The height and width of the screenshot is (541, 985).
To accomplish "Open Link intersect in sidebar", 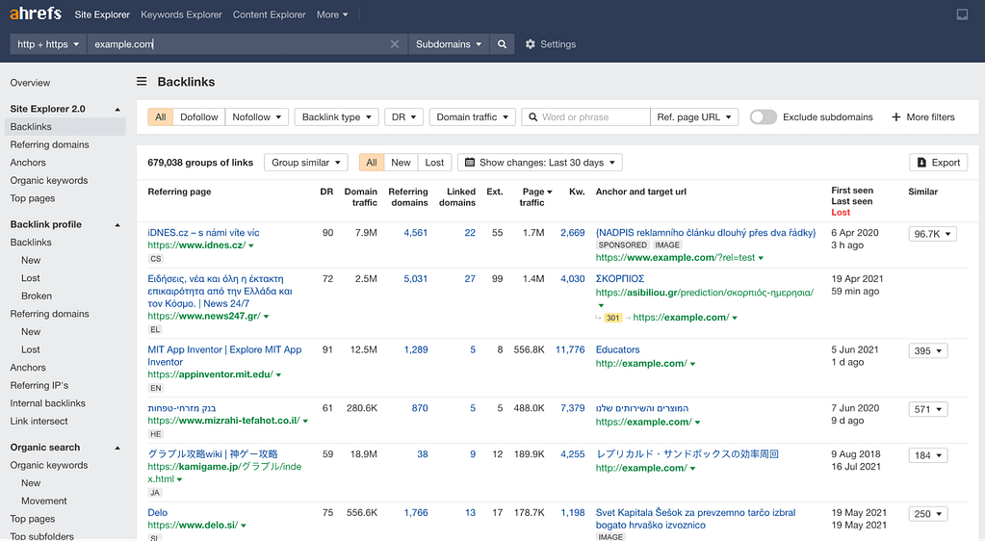I will click(39, 422).
